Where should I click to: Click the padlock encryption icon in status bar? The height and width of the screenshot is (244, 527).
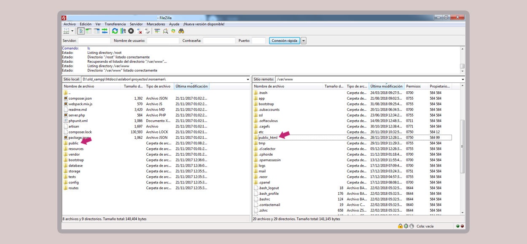pyautogui.click(x=400, y=226)
